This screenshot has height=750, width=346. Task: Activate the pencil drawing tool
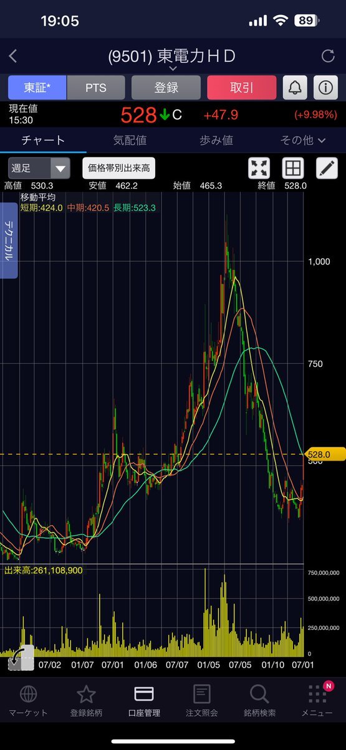click(x=326, y=168)
